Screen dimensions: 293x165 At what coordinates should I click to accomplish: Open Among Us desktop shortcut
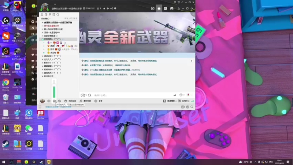click(17, 6)
